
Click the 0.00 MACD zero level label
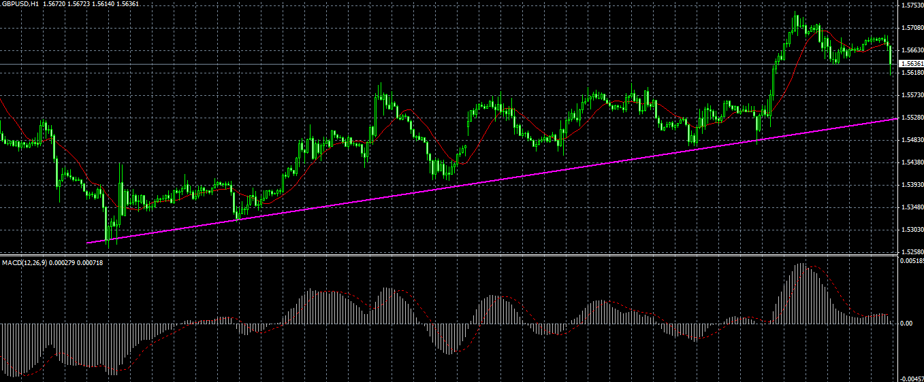(906, 324)
